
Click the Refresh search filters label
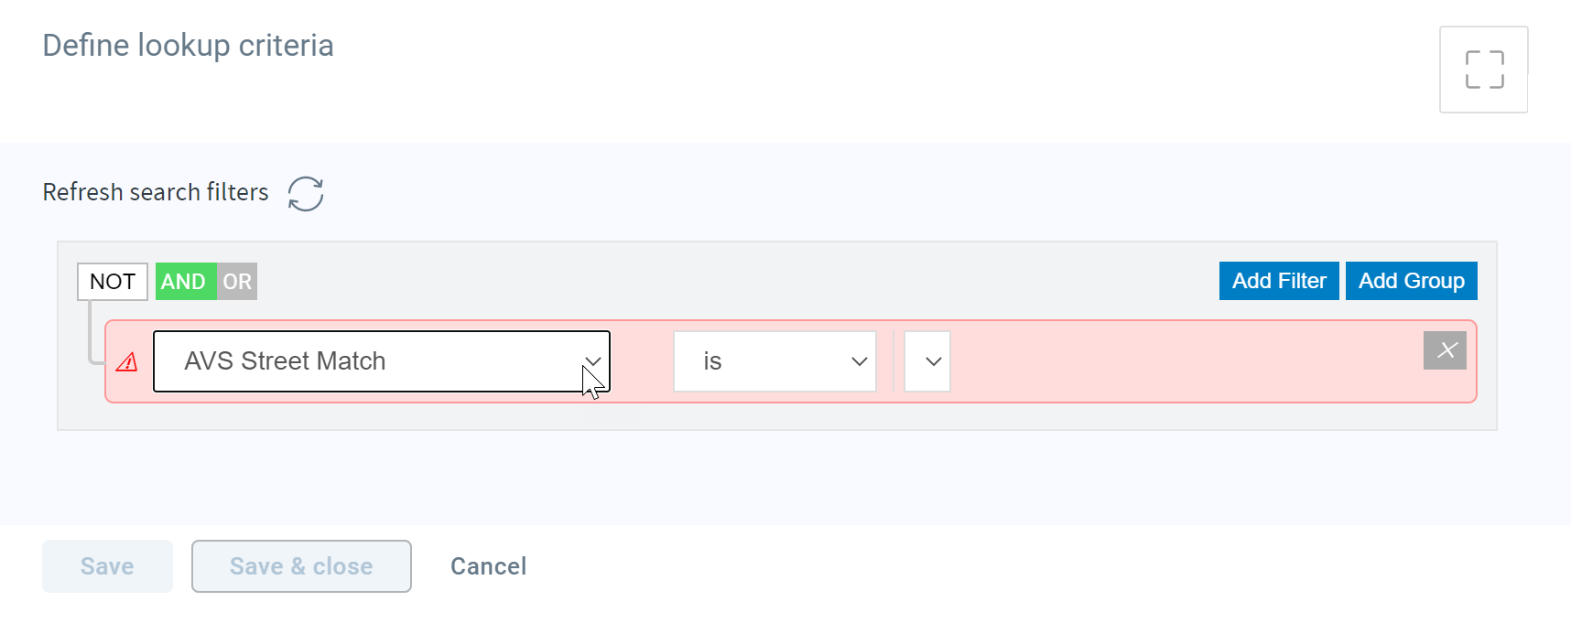[x=156, y=192]
